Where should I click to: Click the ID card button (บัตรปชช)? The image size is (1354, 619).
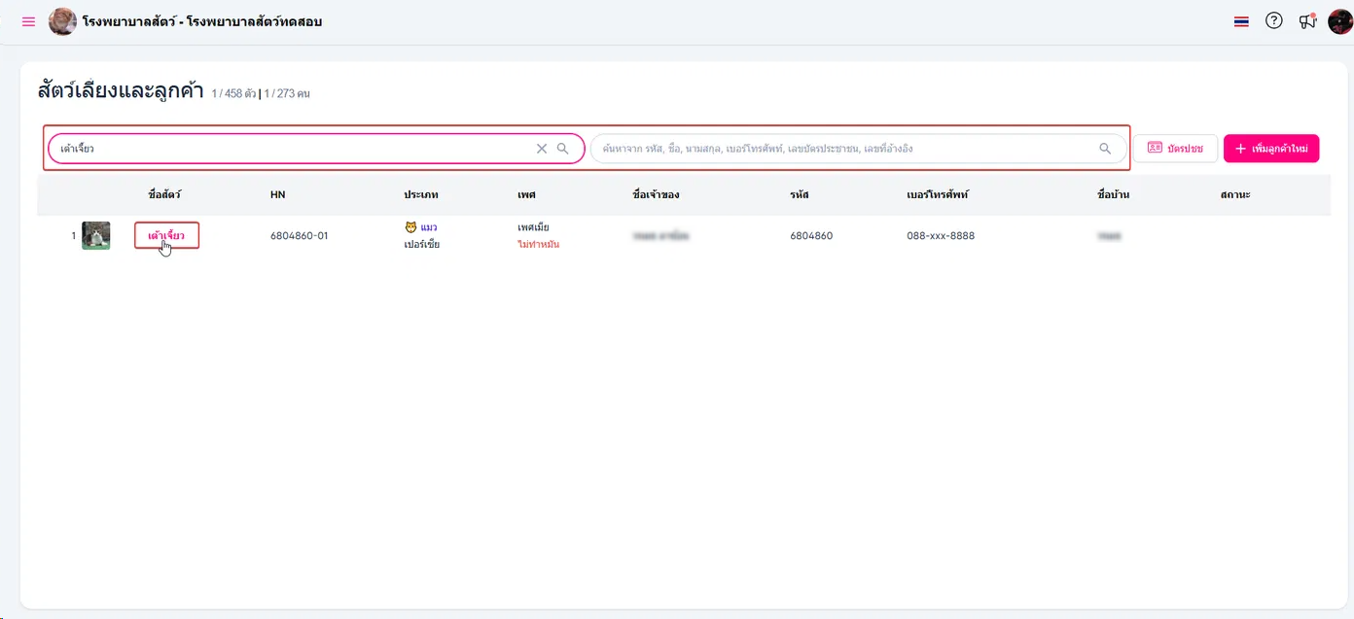click(x=1175, y=149)
